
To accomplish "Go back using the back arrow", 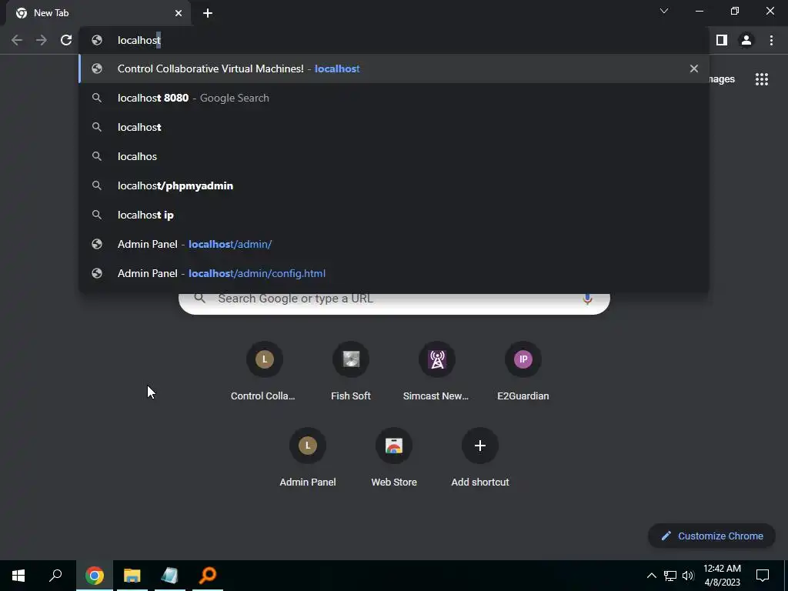I will tap(17, 40).
